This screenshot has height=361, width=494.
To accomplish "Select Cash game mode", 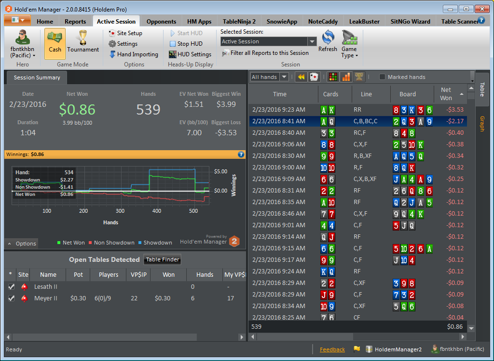I will coord(55,43).
